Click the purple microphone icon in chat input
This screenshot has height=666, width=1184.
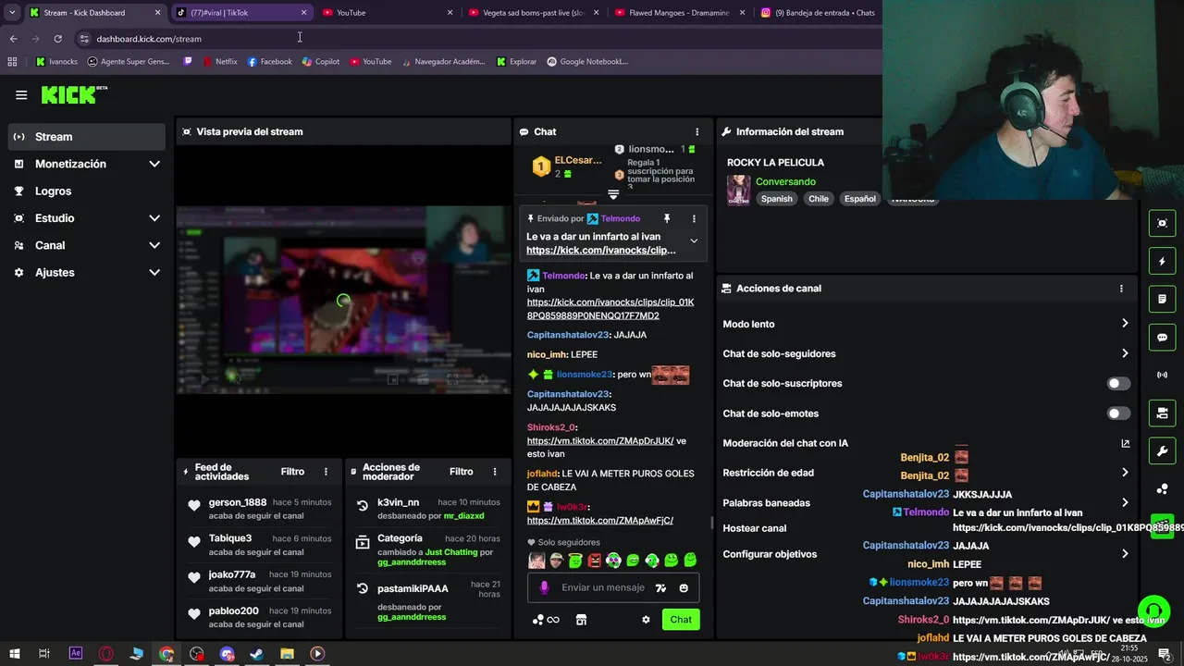click(x=544, y=587)
